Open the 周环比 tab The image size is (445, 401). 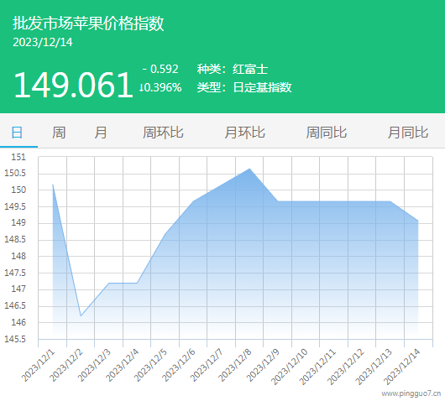163,133
